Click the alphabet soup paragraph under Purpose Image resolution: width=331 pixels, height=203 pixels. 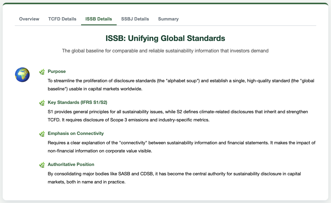[x=181, y=85]
